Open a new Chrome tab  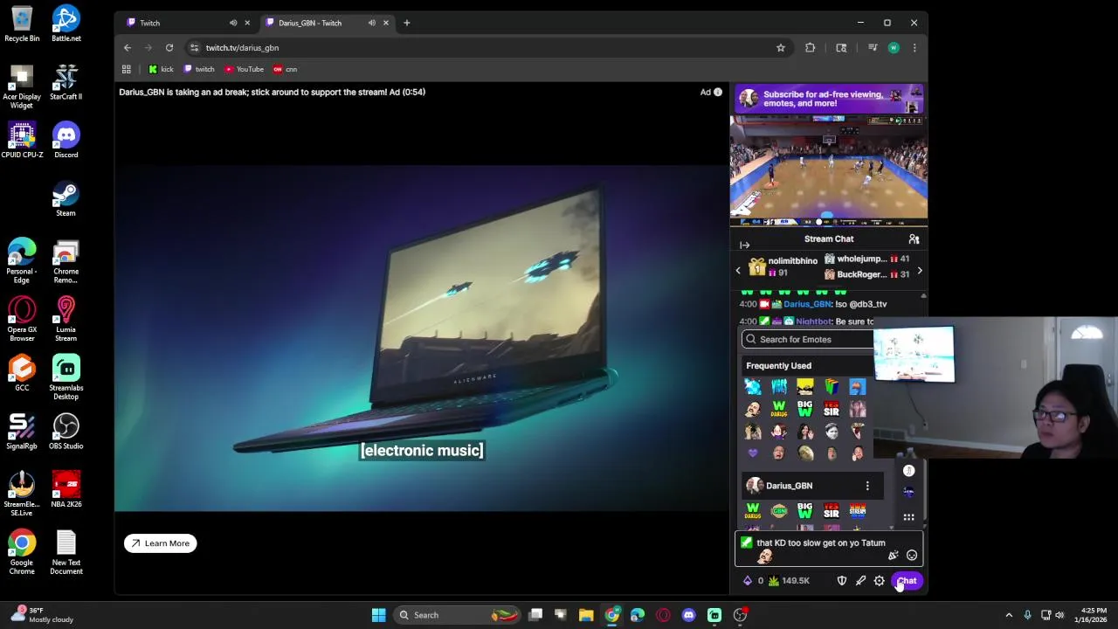pos(406,23)
